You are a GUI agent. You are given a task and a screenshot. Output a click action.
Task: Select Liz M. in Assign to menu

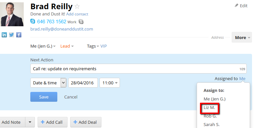[x=209, y=108]
